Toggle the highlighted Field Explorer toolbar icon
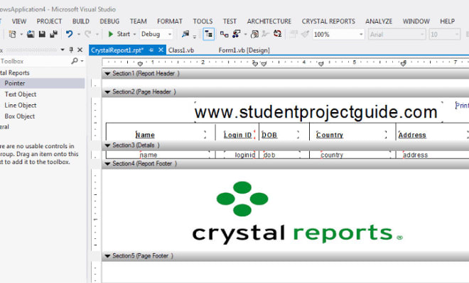 [x=209, y=34]
